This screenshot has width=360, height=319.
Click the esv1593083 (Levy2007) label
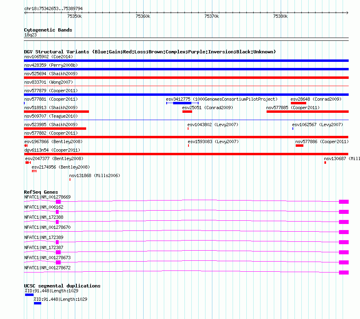coord(213,142)
